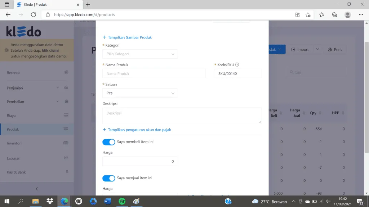Click the Nama Produk input field
Image resolution: width=369 pixels, height=207 pixels.
coord(154,74)
